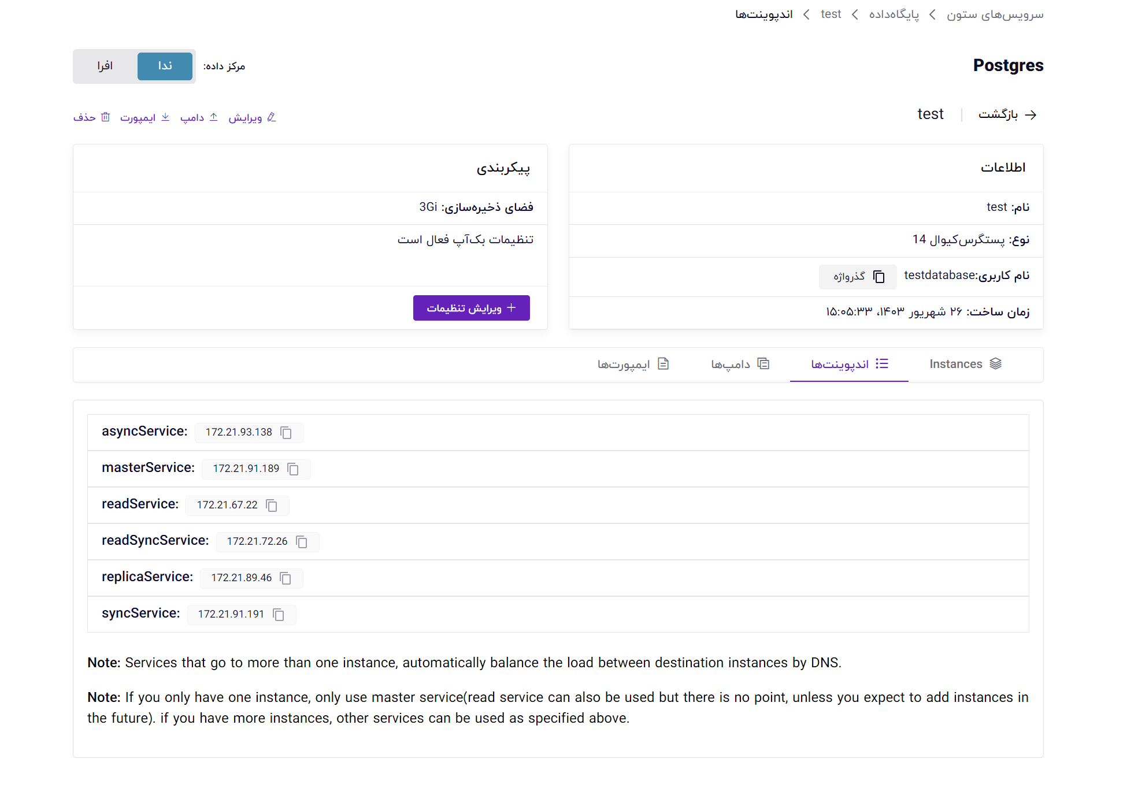Image resolution: width=1138 pixels, height=803 pixels.
Task: Open the دامپ‌ها tab
Action: 740,364
